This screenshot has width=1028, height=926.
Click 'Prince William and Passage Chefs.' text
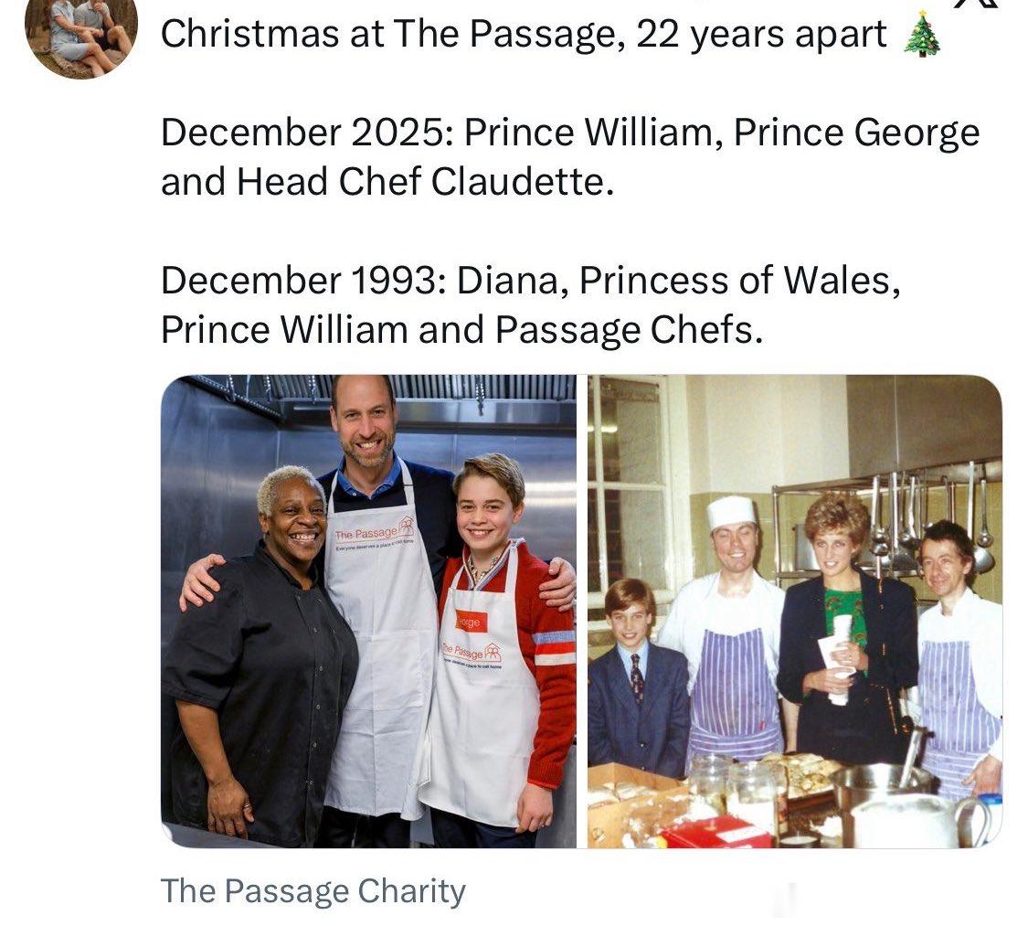tap(462, 330)
